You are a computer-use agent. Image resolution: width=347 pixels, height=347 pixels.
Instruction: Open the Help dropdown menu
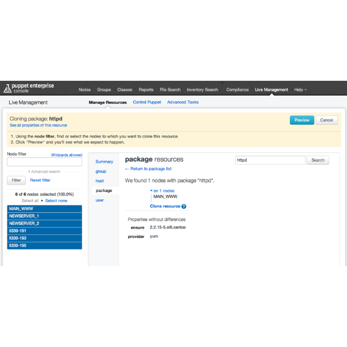(300, 90)
